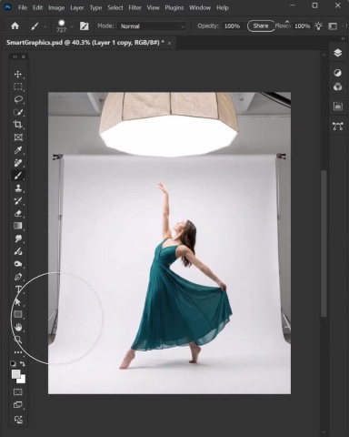Change the screen mode

click(x=18, y=405)
